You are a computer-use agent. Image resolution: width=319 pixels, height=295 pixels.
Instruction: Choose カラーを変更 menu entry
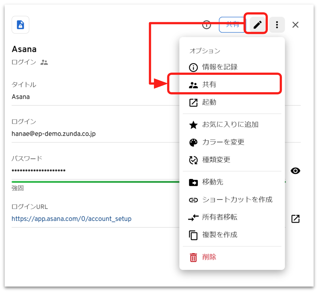click(x=232, y=142)
